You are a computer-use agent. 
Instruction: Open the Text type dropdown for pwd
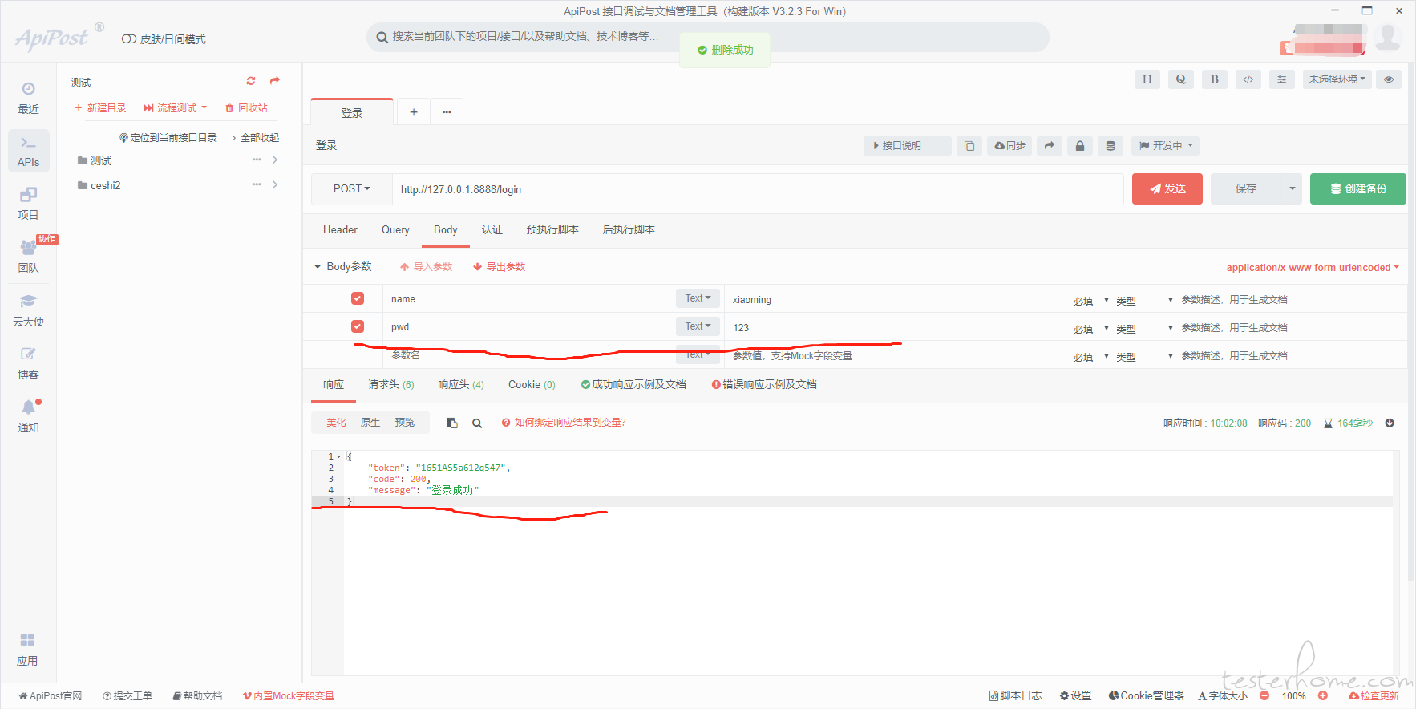point(698,326)
